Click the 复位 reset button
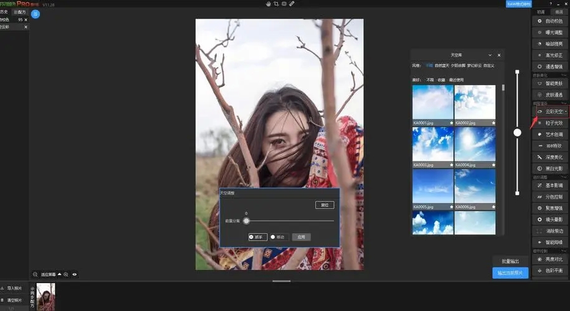This screenshot has width=570, height=311. click(325, 205)
